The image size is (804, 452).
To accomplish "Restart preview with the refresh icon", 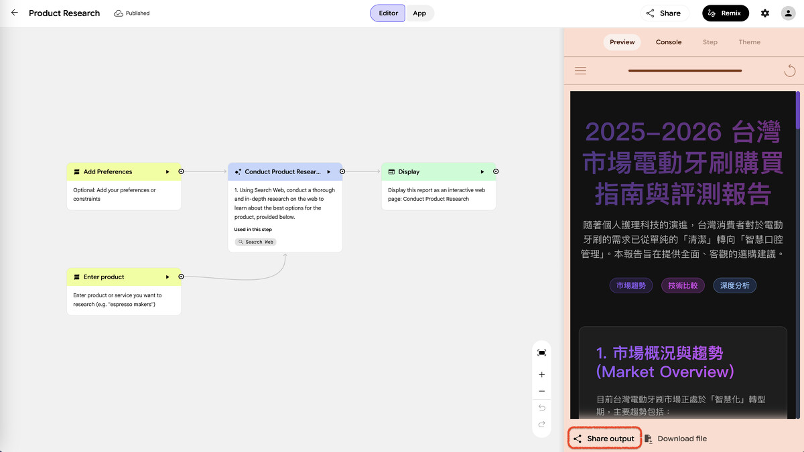I will tap(790, 71).
